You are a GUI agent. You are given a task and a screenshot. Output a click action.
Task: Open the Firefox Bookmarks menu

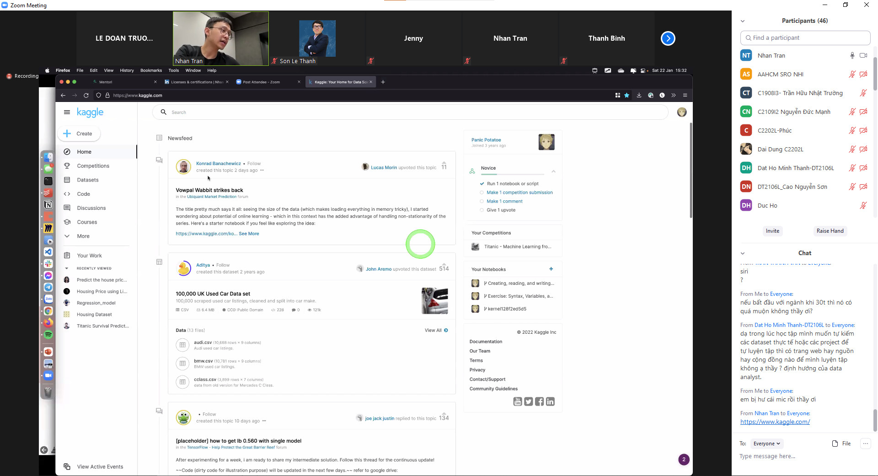151,70
